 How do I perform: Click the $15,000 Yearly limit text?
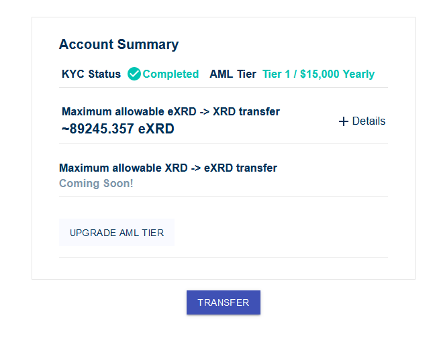coord(338,74)
